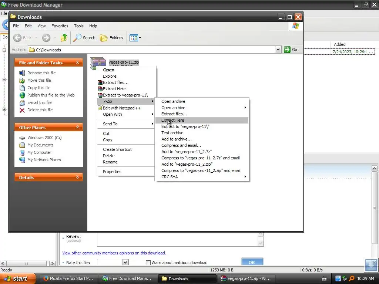
Task: Click 7-Zip Extract Here option
Action: tap(202, 120)
